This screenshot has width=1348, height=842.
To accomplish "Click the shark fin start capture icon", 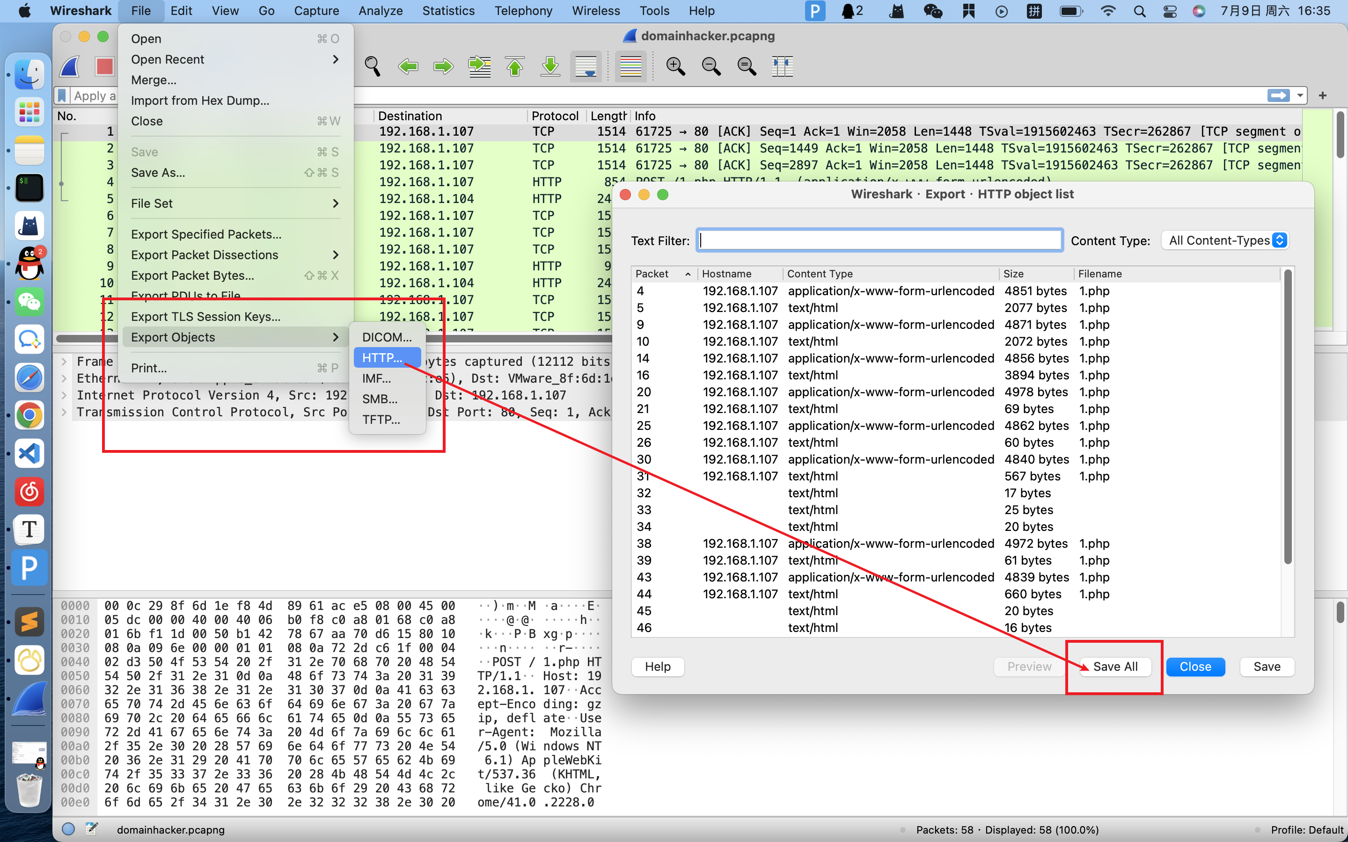I will pyautogui.click(x=70, y=66).
